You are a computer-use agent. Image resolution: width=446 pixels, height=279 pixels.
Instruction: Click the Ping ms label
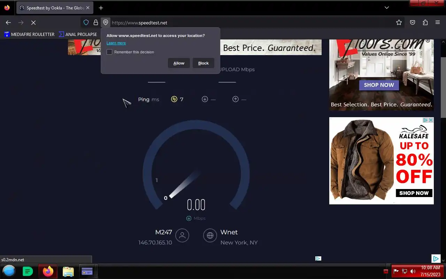pos(148,99)
